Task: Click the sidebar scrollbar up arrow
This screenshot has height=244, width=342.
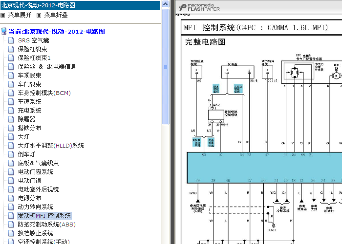Action: 165,4
